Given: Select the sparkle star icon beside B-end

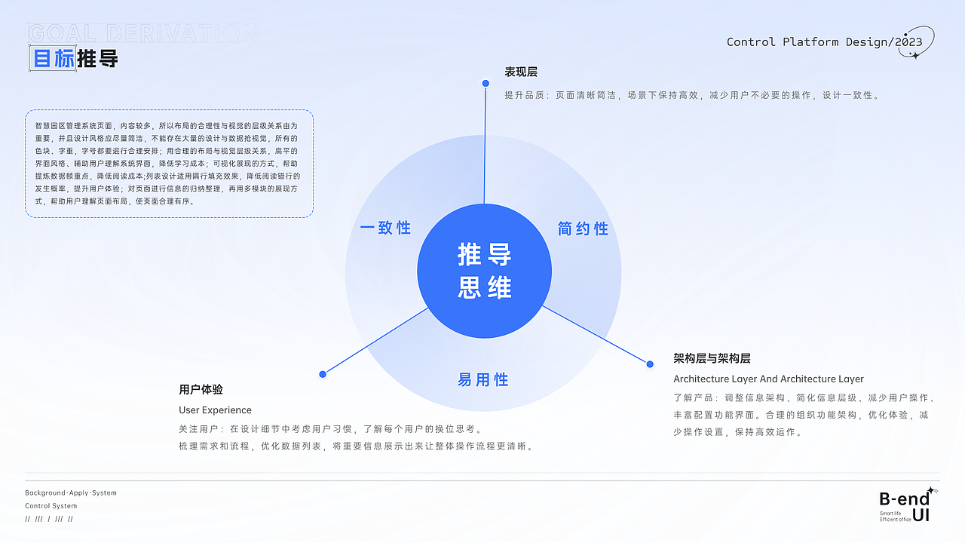Looking at the screenshot, I should [x=930, y=491].
